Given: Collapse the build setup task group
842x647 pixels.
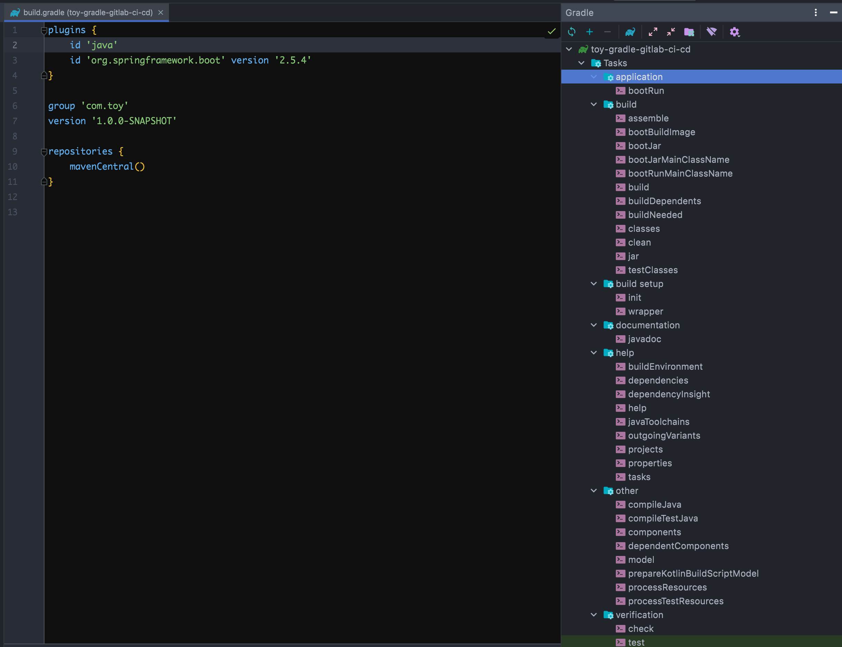Looking at the screenshot, I should tap(594, 284).
